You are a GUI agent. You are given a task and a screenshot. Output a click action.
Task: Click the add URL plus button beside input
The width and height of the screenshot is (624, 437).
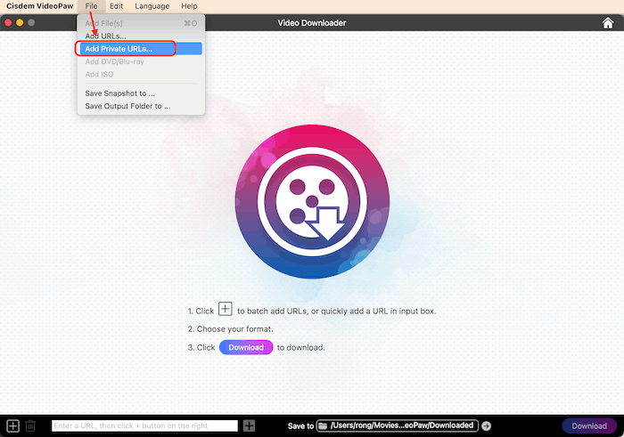tap(250, 426)
